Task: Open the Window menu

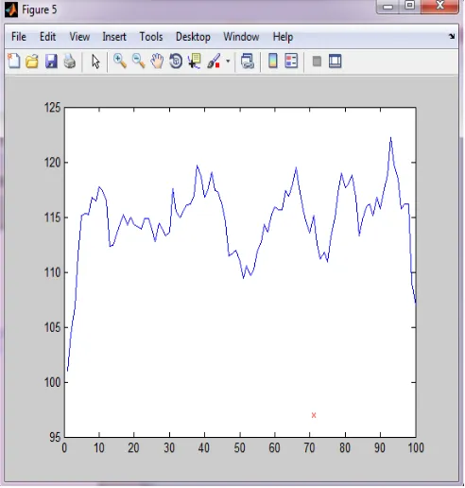Action: (x=241, y=37)
